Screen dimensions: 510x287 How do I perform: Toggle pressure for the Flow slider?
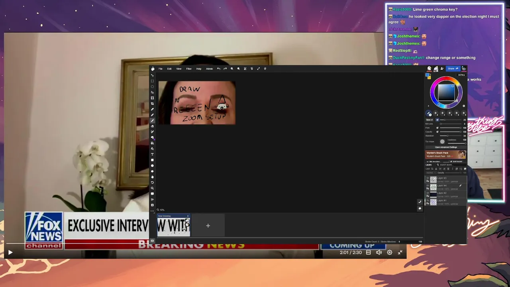(437, 128)
